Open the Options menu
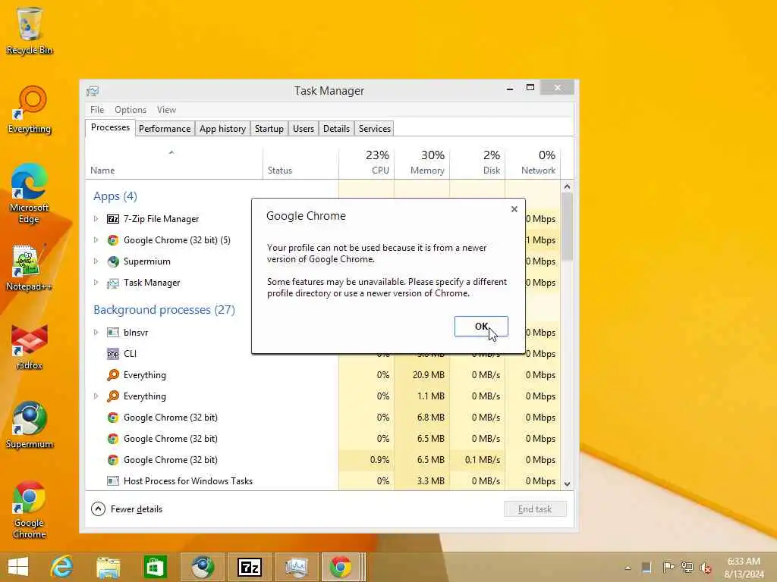777x582 pixels. [131, 110]
